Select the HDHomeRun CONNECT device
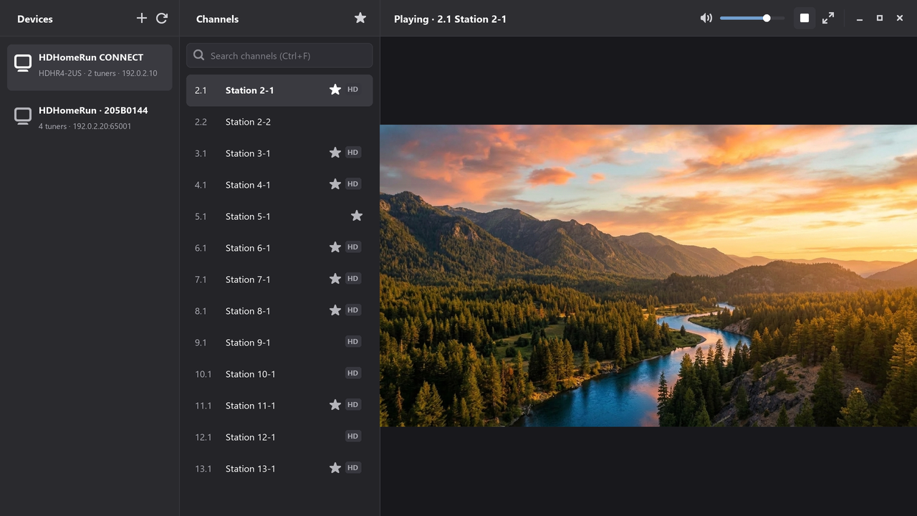This screenshot has height=516, width=917. [90, 67]
